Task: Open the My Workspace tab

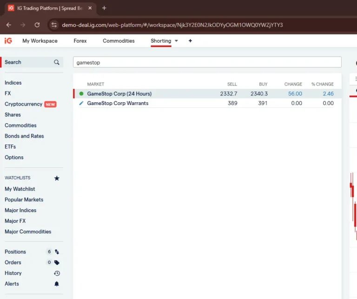Action: 40,41
